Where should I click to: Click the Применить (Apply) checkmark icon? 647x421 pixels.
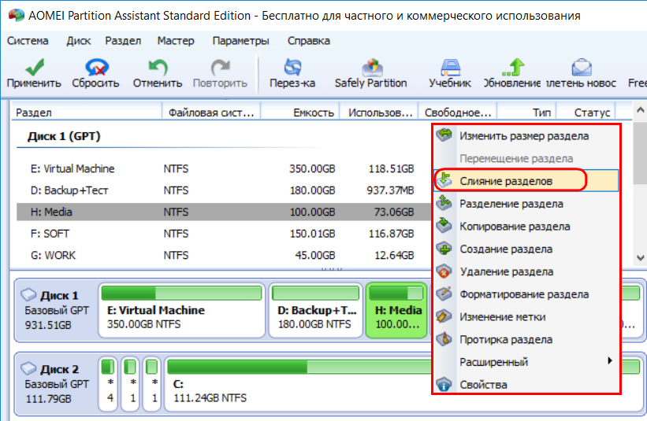pyautogui.click(x=34, y=67)
